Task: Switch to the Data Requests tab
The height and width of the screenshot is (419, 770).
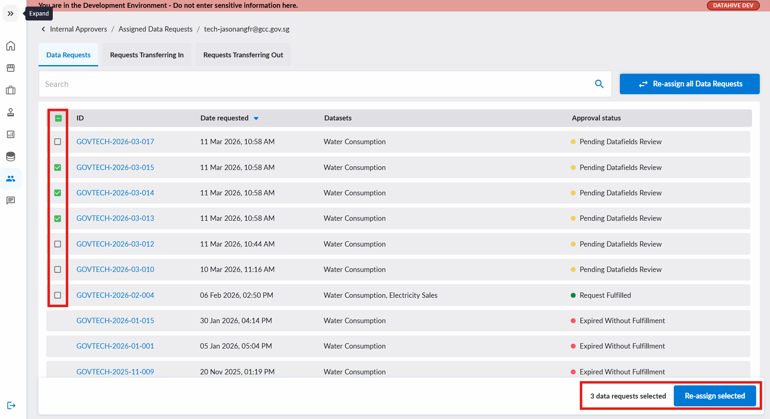Action: tap(68, 55)
